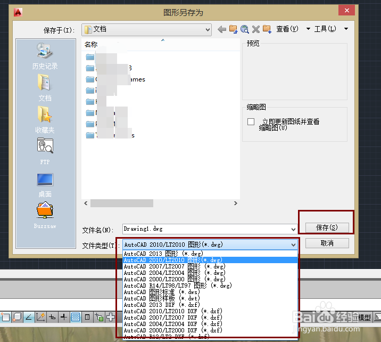Expand the 文件名 dropdown arrow
381x342 pixels.
pyautogui.click(x=293, y=229)
